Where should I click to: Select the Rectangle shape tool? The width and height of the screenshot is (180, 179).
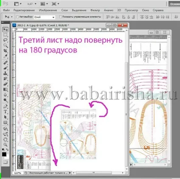(6, 122)
